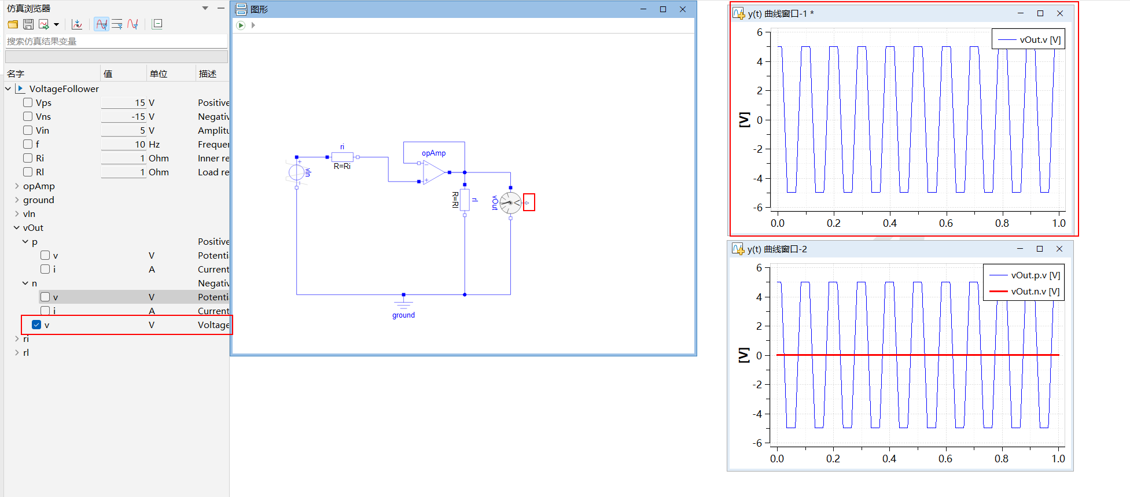Open a simulation result file via folder icon

(13, 24)
